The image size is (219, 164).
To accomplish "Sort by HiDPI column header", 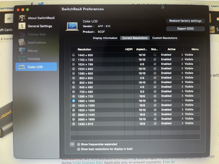I will [129, 49].
